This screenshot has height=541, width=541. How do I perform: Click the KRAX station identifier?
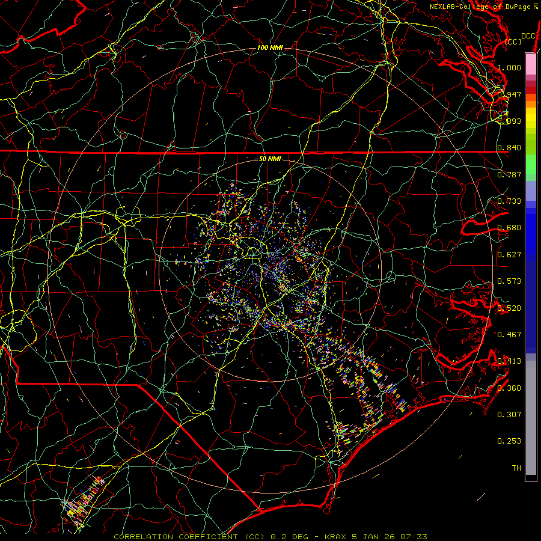click(336, 537)
